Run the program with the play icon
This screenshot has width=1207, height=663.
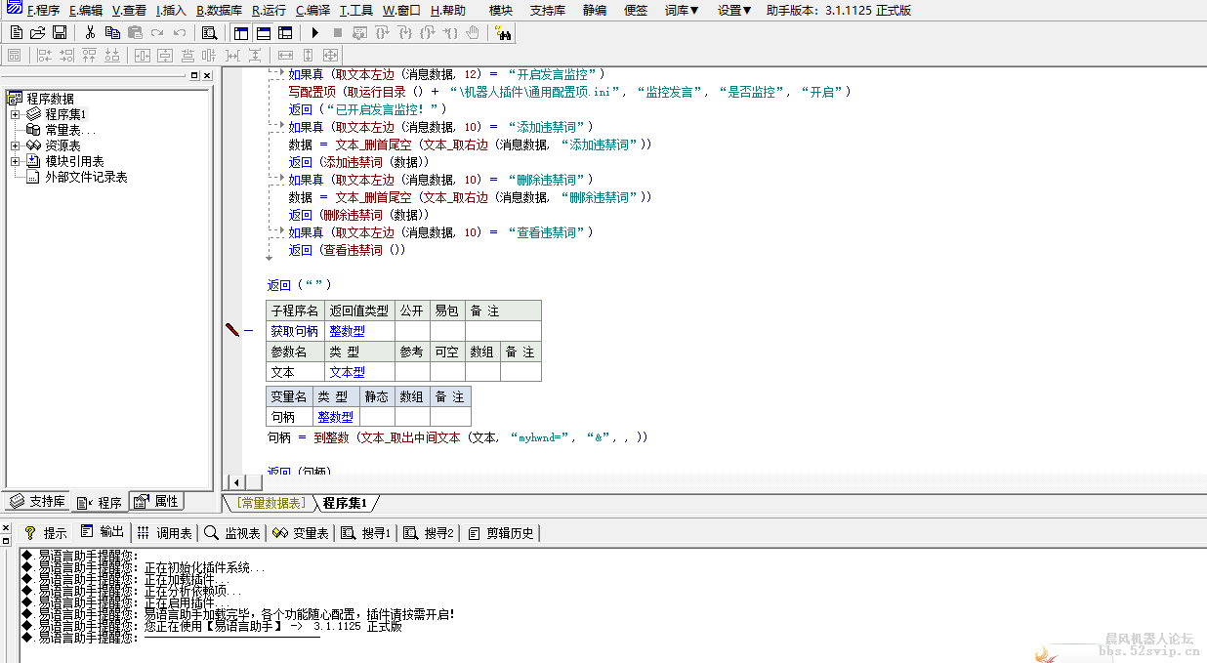pos(313,32)
